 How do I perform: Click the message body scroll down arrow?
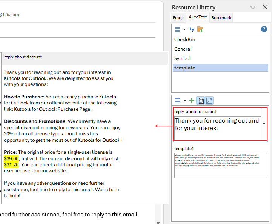158,222
